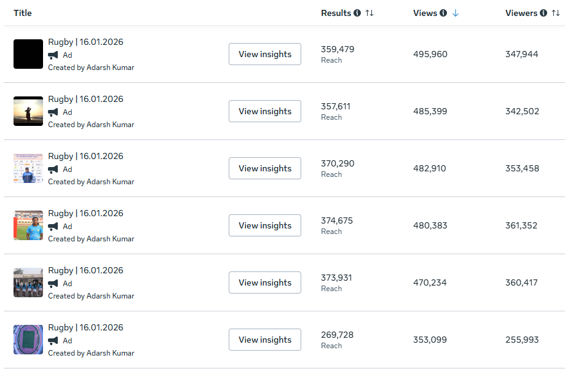Open View insights for ad with 269,728 reach
The height and width of the screenshot is (374, 565).
(x=265, y=340)
